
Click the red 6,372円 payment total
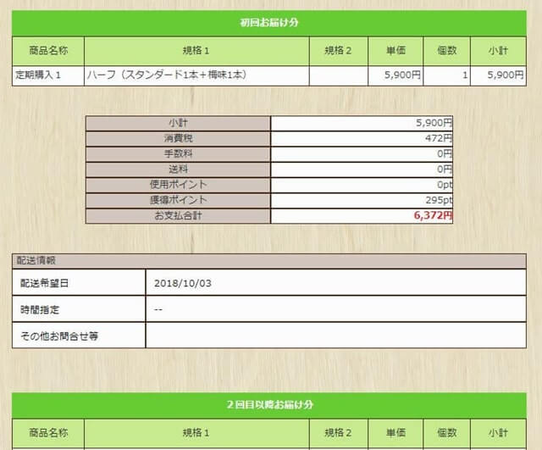click(x=362, y=216)
